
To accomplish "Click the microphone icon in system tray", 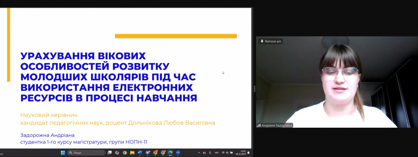I will click(210, 152).
